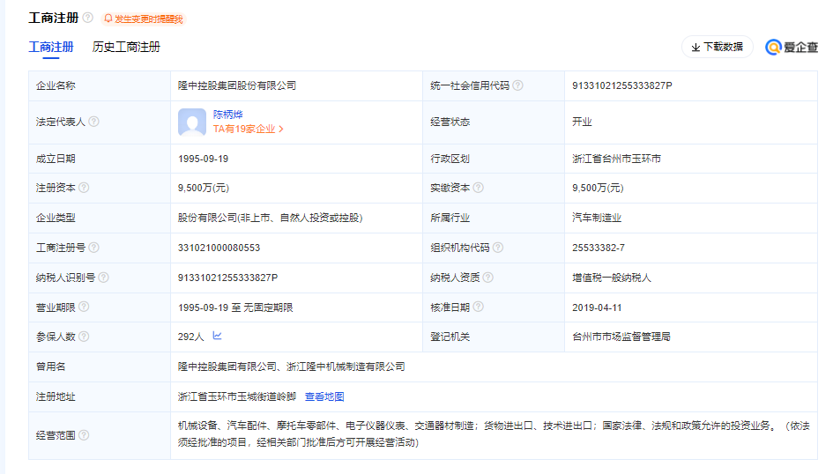Select the approval date 2019-04-11
This screenshot has height=474, width=833.
click(x=597, y=307)
